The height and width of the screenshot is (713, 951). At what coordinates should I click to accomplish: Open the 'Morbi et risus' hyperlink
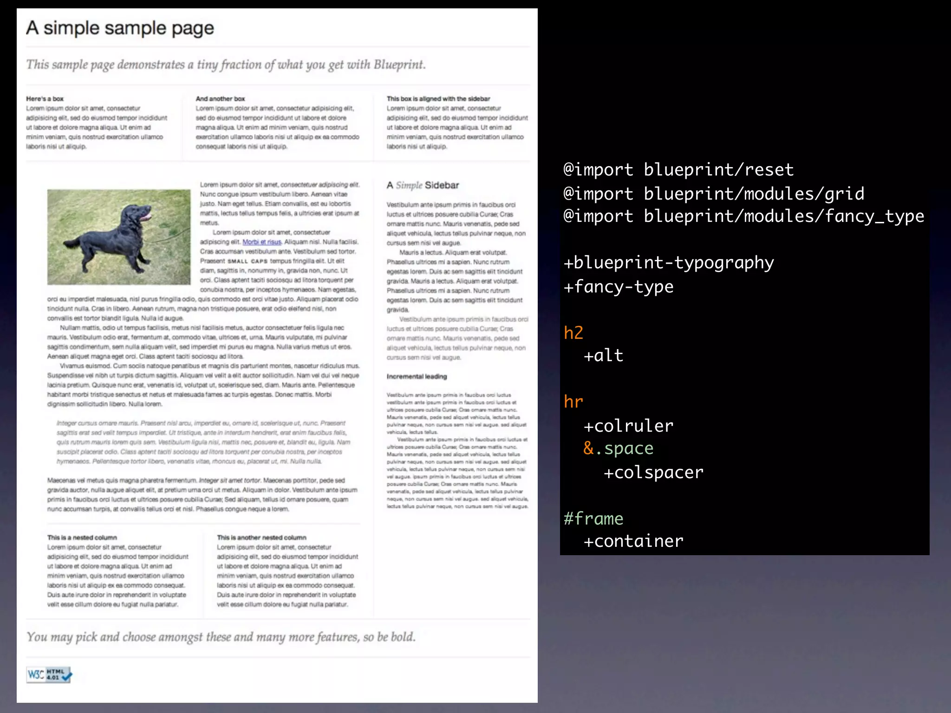(x=262, y=242)
